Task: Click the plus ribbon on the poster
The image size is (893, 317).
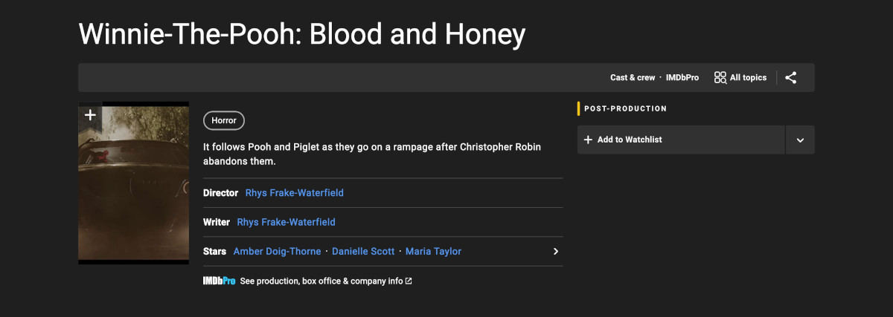Action: [x=90, y=116]
